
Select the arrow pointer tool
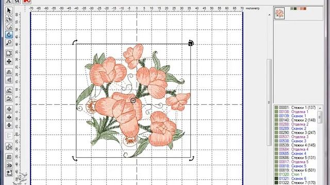[x=9, y=10]
